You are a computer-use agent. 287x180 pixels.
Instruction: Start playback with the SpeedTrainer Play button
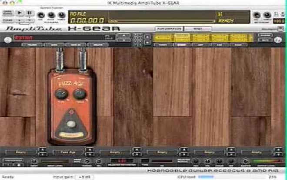pyautogui.click(x=20, y=13)
